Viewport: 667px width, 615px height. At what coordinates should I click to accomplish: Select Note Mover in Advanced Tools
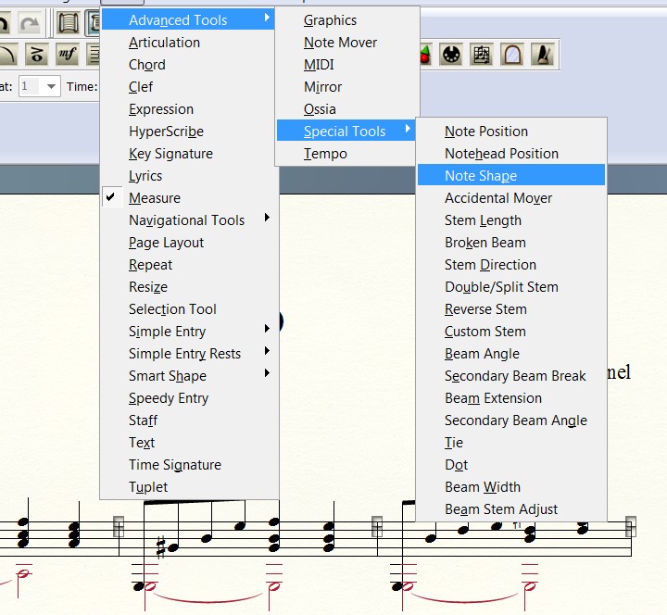coord(340,43)
